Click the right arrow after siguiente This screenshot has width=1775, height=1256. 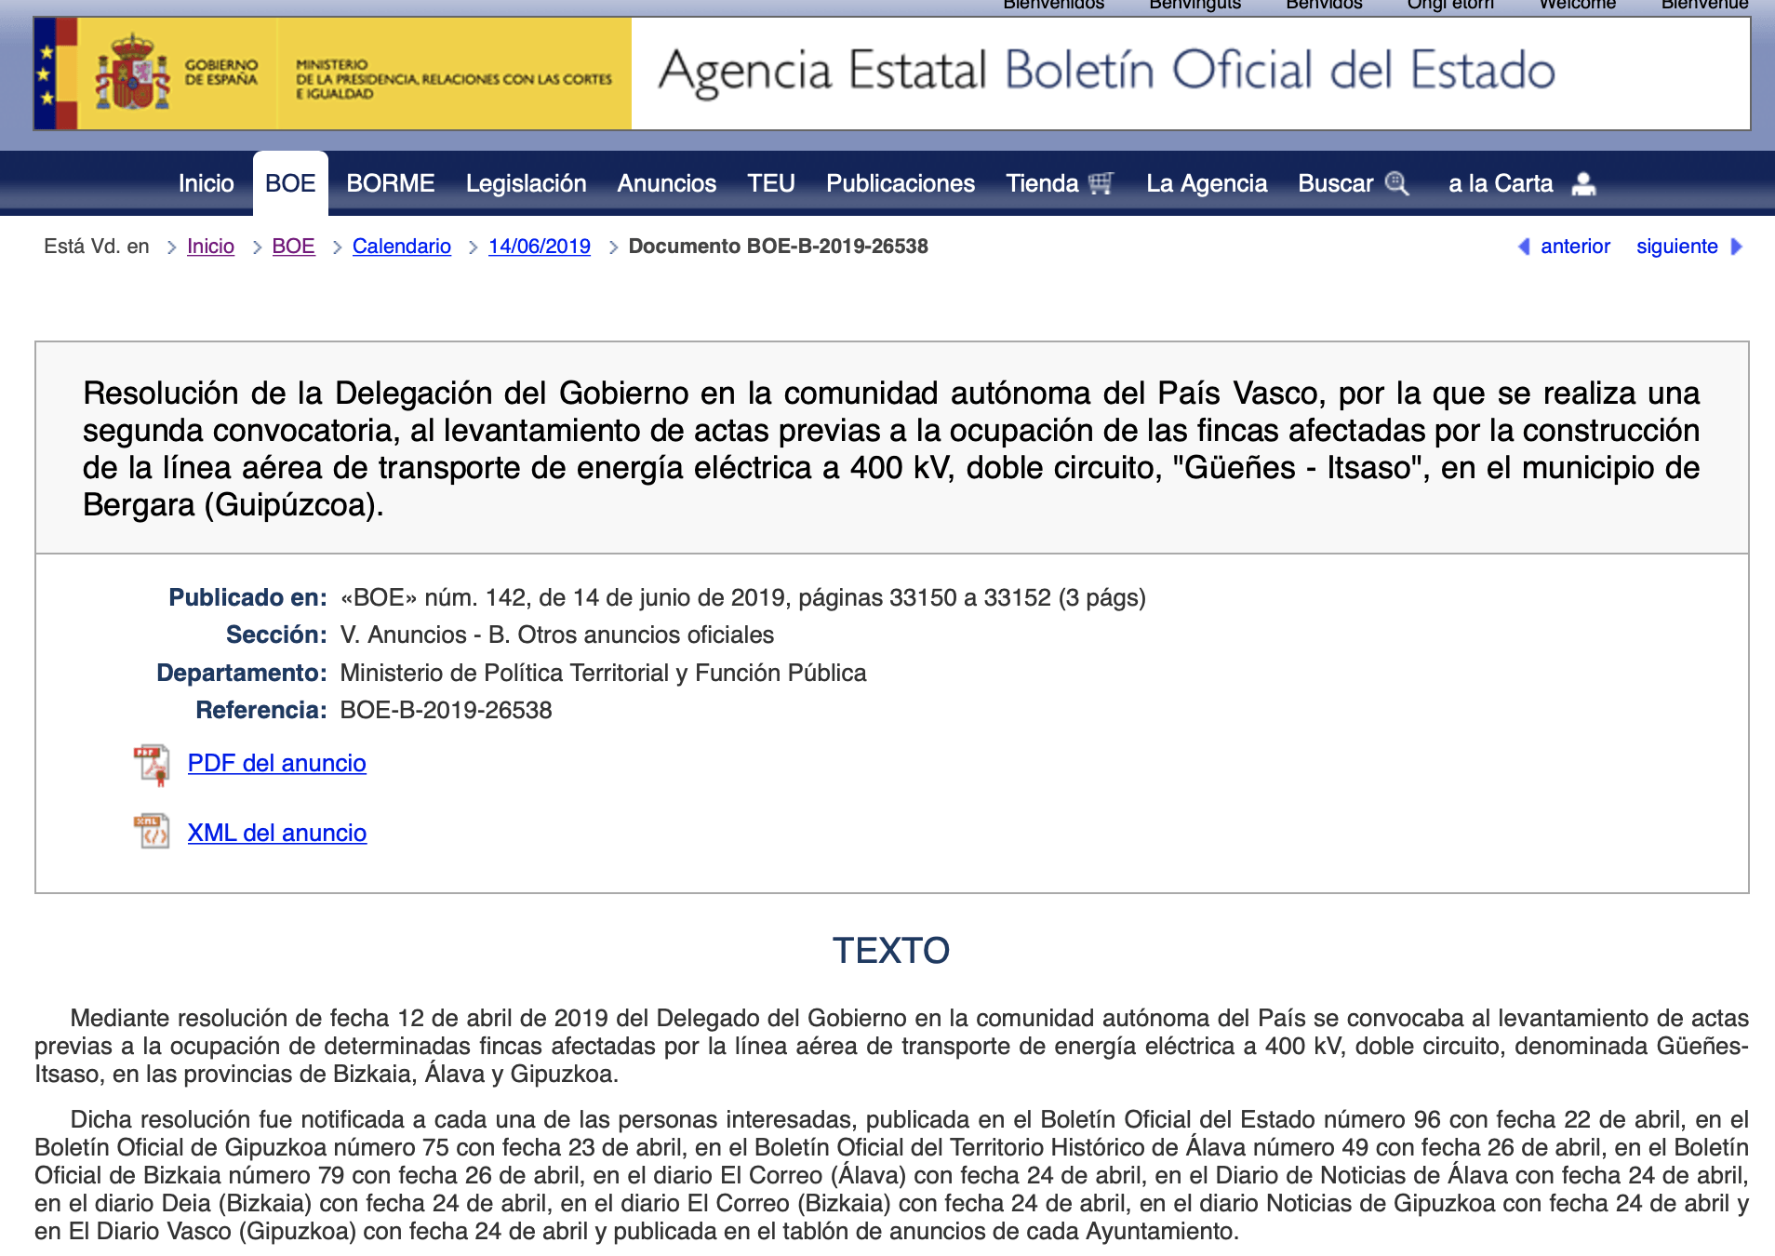tap(1736, 247)
